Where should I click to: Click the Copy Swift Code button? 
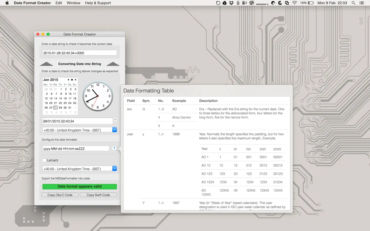98,195
